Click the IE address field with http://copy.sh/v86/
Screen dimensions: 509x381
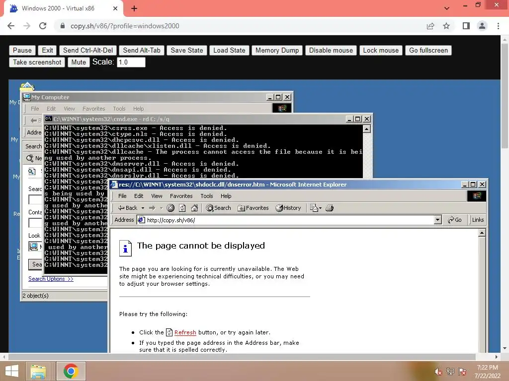pos(286,220)
